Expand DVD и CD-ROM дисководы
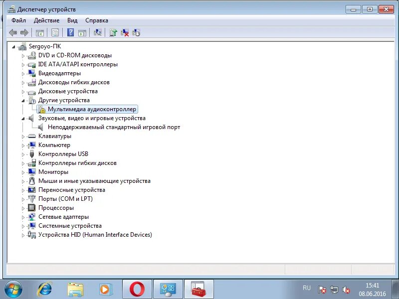The height and width of the screenshot is (299, 399). pos(23,56)
